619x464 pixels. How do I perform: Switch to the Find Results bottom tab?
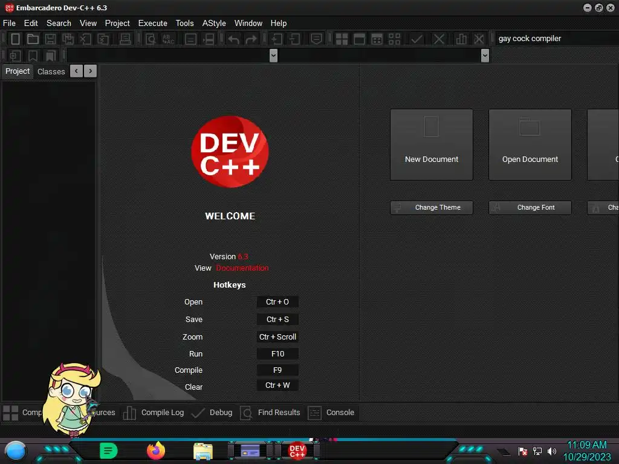click(x=270, y=413)
